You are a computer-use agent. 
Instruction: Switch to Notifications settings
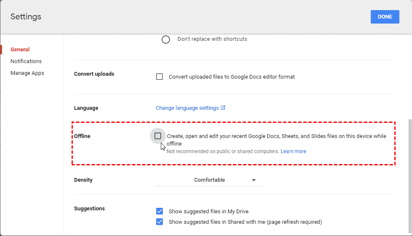pos(26,61)
